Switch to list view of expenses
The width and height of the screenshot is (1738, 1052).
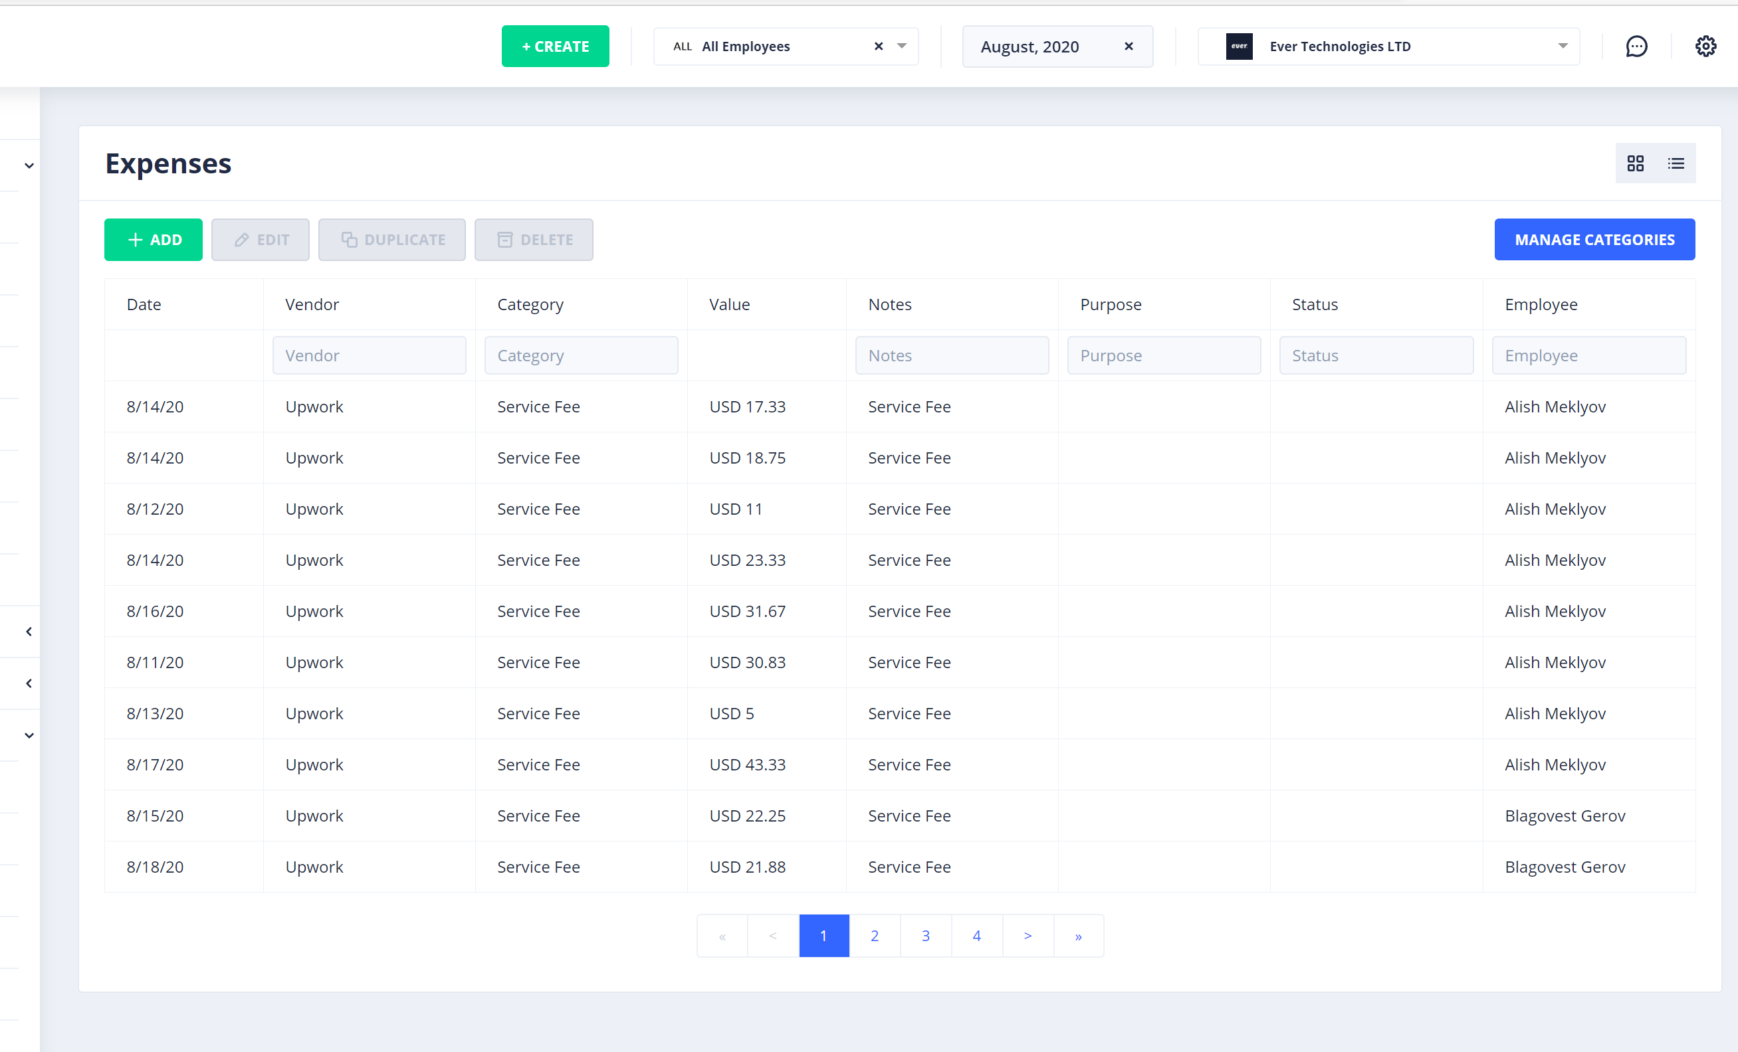[x=1676, y=163]
